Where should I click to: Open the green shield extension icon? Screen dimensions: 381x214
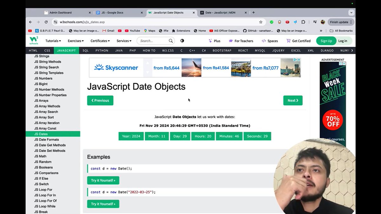coord(271,22)
